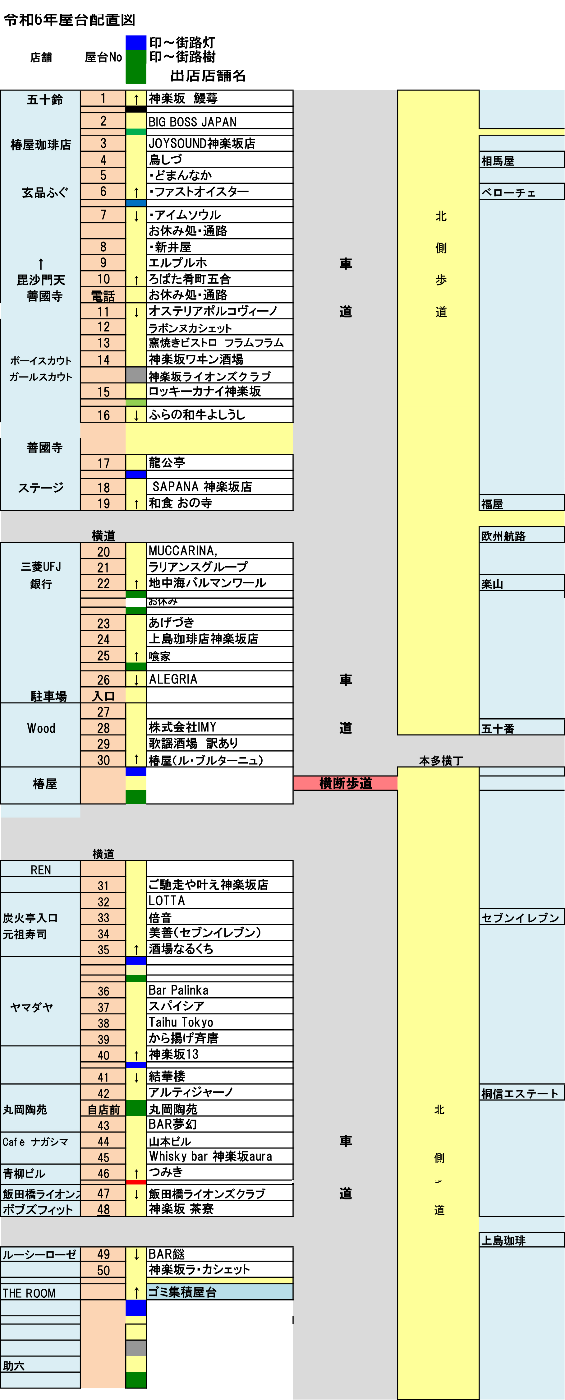Select the ろばた肴町五合 cell
The image size is (565, 1400).
pyautogui.click(x=219, y=279)
